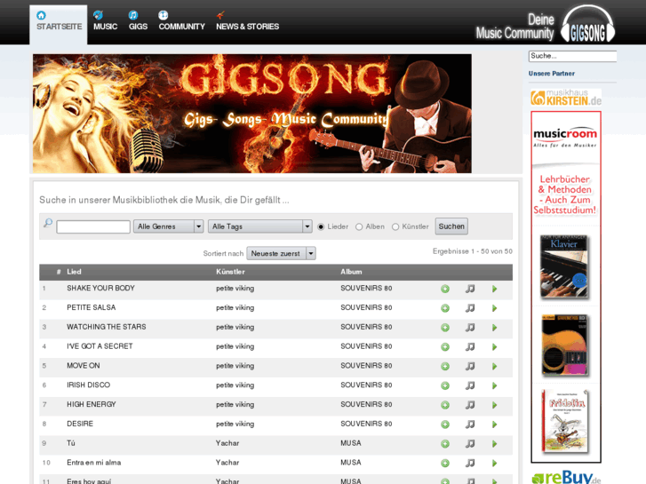Click the Klavier book thumbnail

(x=564, y=266)
